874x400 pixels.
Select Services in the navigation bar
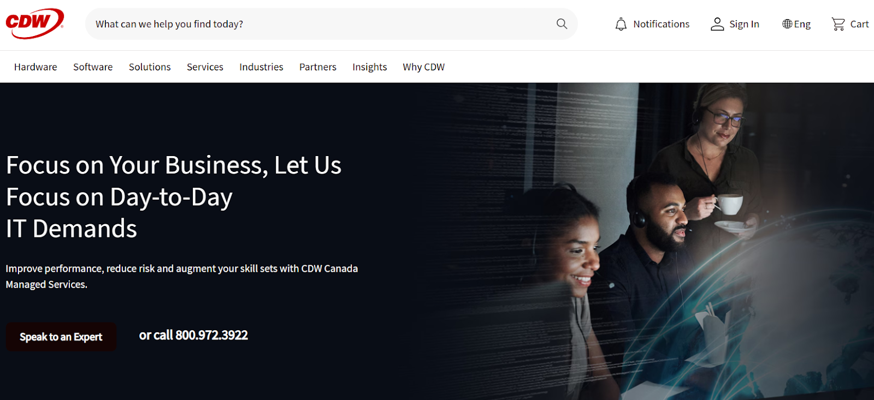pyautogui.click(x=205, y=67)
